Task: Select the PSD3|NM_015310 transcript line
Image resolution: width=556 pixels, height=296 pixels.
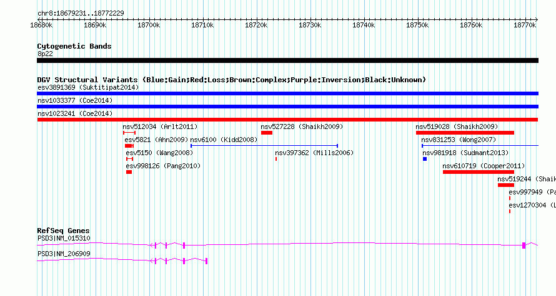Action: [287, 244]
